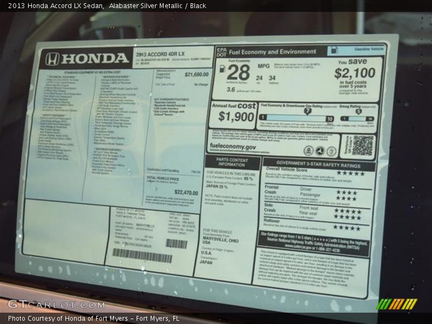The image size is (432, 324).
Task: Click the 'Smog Rating' label
Action: tap(350, 106)
